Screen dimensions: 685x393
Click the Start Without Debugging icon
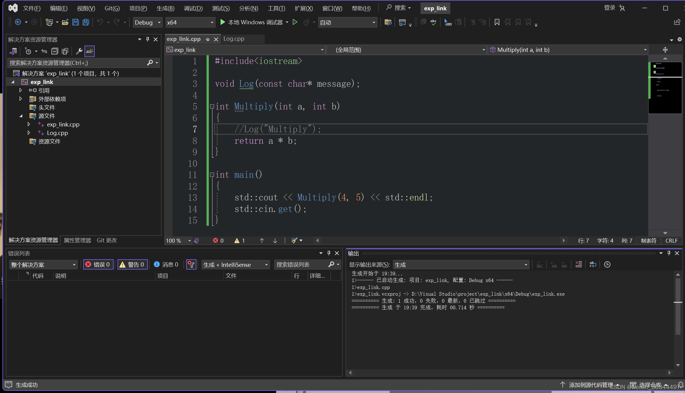point(295,22)
